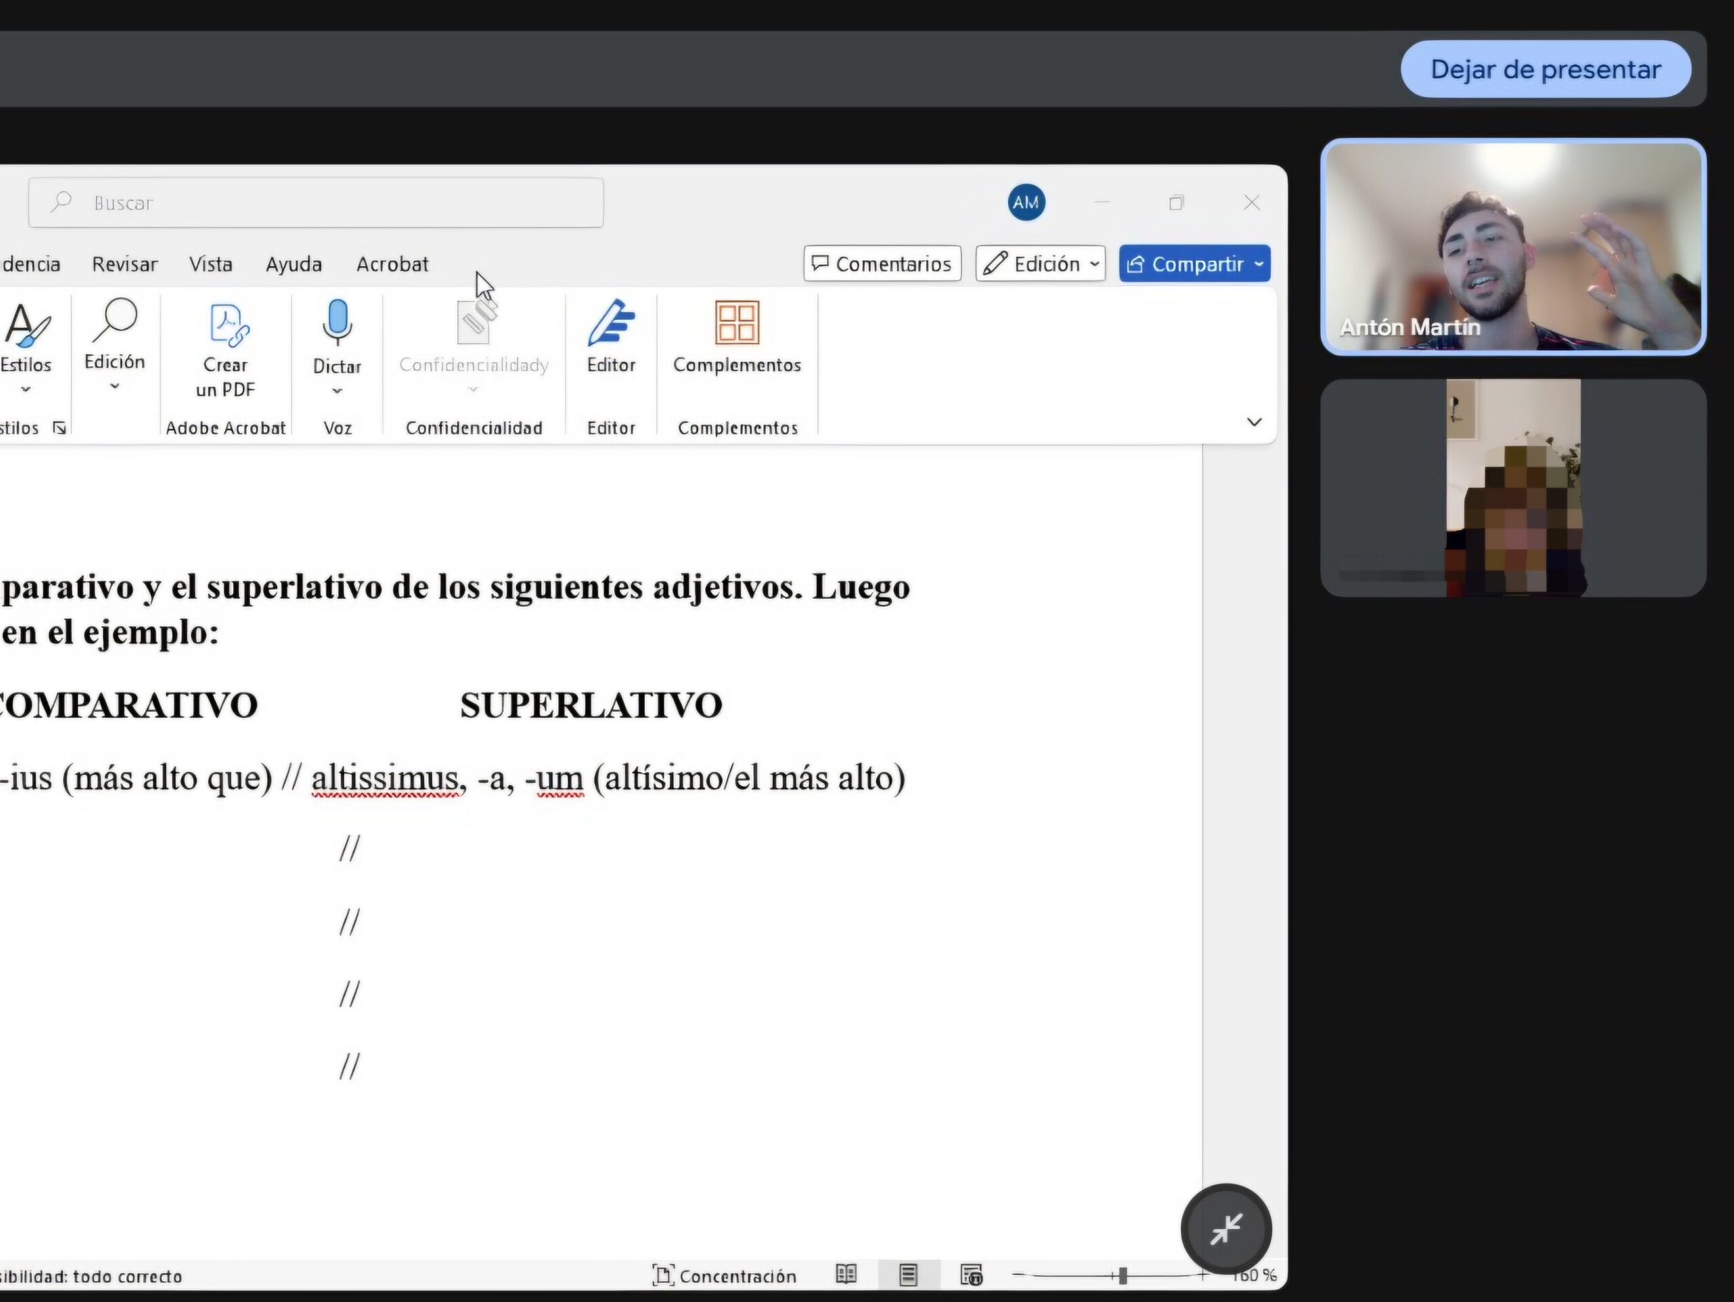The height and width of the screenshot is (1302, 1734).
Task: Open the Comentarios button
Action: [882, 264]
